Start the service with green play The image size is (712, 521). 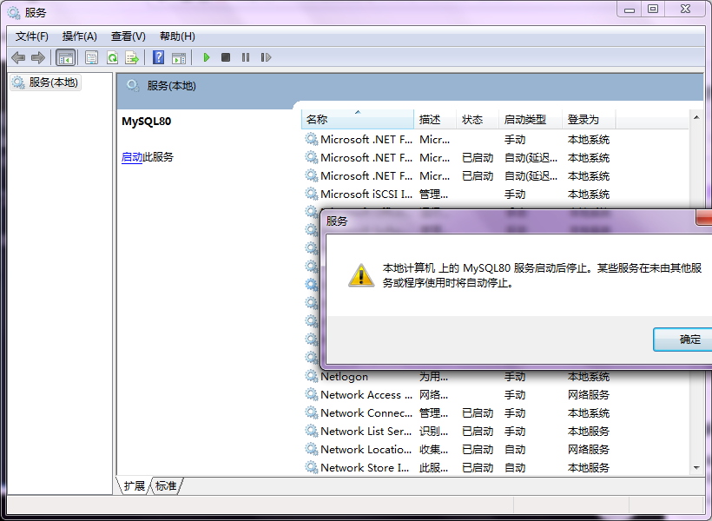point(207,57)
